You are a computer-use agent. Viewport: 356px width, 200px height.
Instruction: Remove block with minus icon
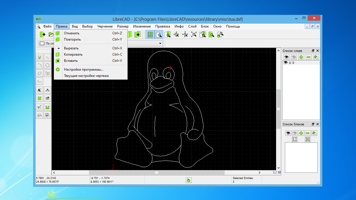[x=308, y=133]
